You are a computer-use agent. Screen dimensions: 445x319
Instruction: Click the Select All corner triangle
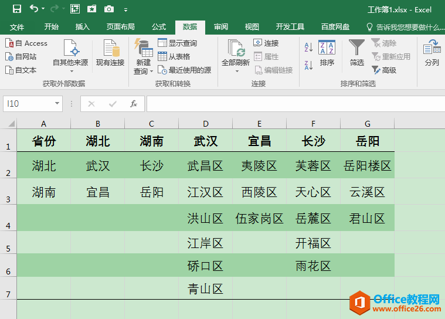click(x=11, y=124)
